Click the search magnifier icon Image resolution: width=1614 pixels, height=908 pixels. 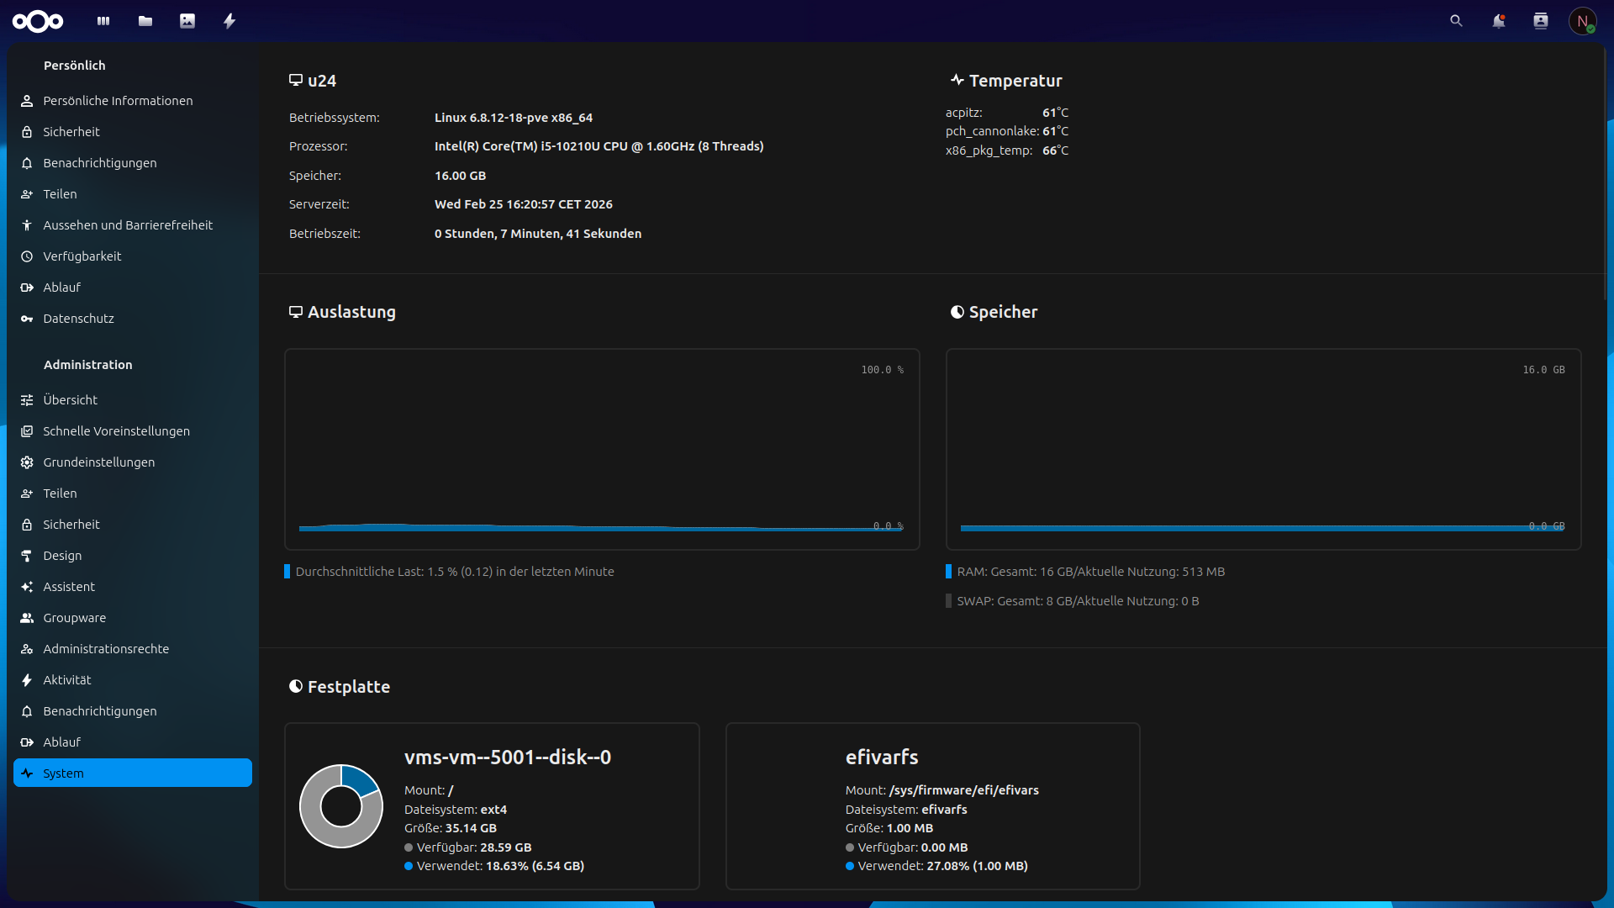click(x=1456, y=21)
